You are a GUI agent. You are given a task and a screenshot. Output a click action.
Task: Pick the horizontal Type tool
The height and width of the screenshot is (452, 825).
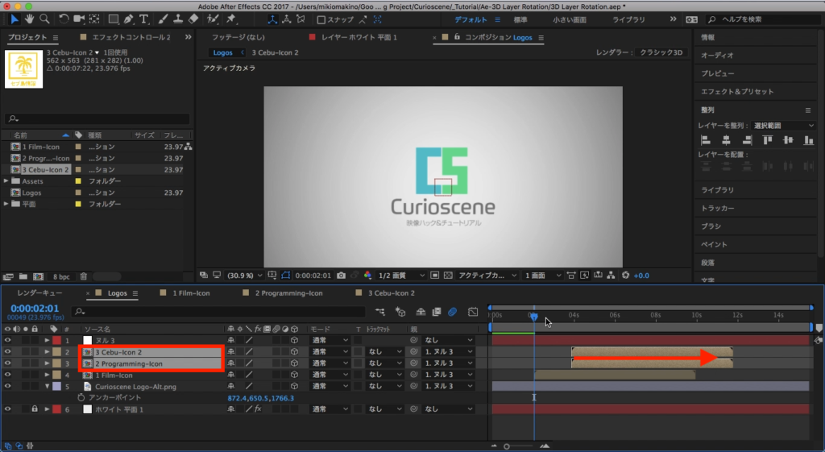point(144,19)
